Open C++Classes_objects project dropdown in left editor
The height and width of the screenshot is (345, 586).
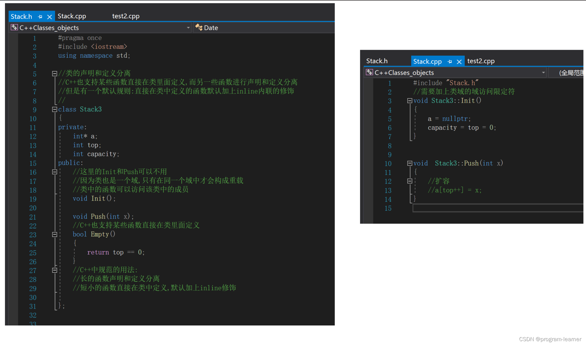point(188,28)
